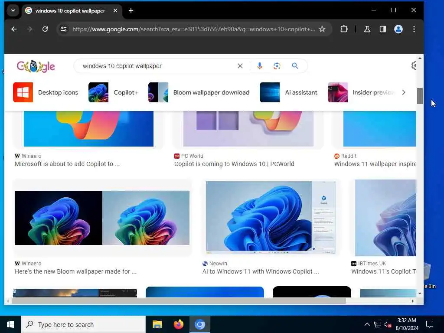Show more filter chips with arrow
Image resolution: width=444 pixels, height=333 pixels.
[404, 92]
